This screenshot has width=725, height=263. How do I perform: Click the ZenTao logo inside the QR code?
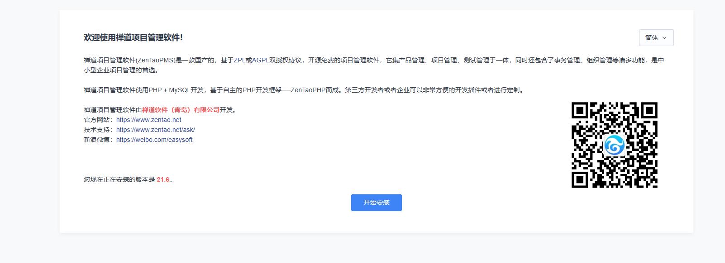(x=614, y=145)
